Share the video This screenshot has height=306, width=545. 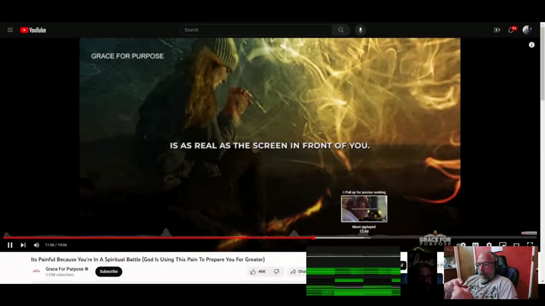[x=298, y=272]
